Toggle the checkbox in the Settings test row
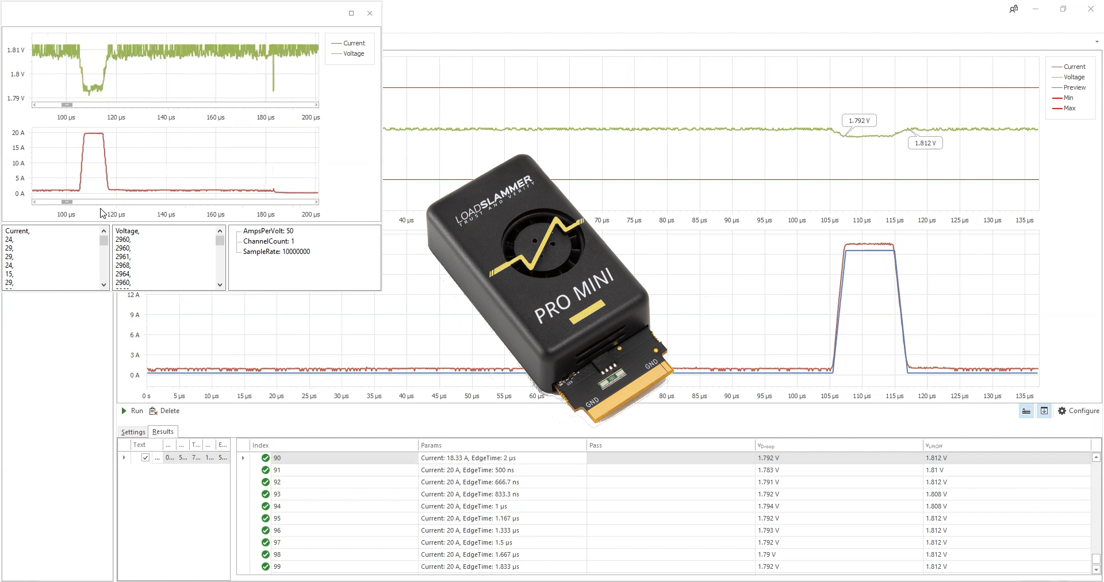Screen dimensions: 1104x582 (145, 458)
